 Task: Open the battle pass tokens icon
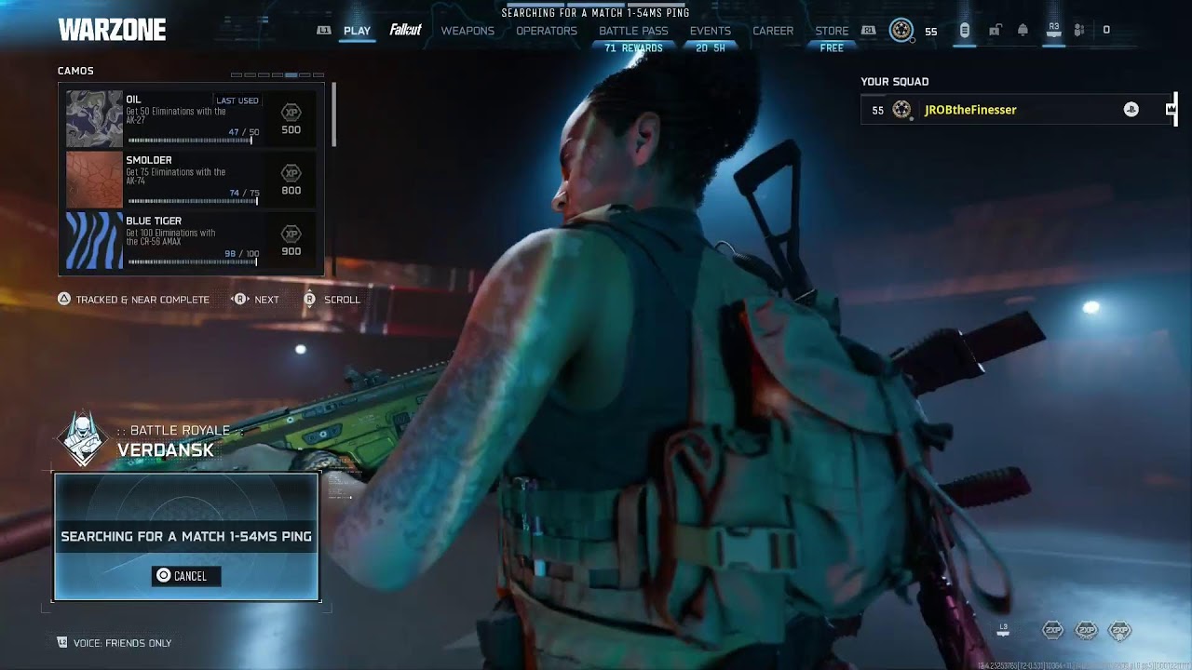(x=965, y=30)
